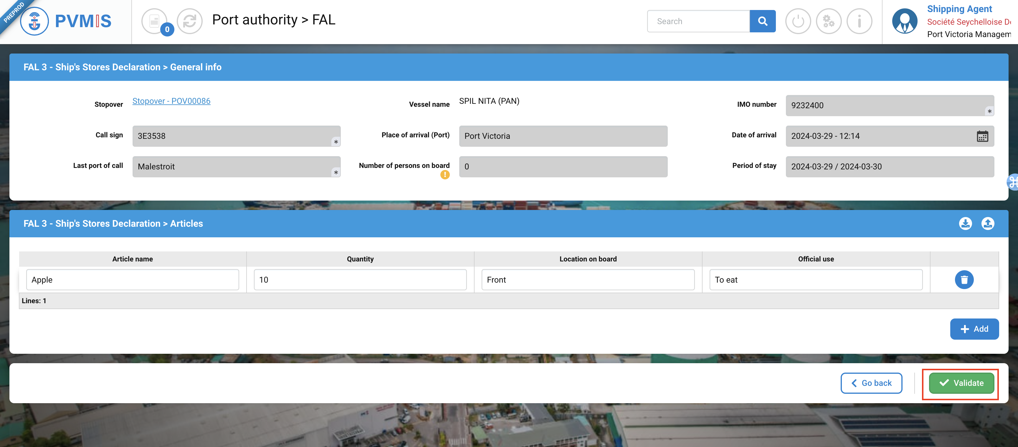Screen dimensions: 1018x447
Task: Open the documents icon with badge
Action: 155,21
